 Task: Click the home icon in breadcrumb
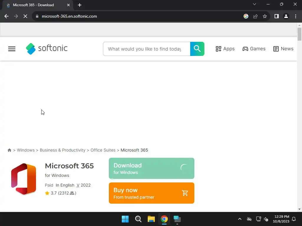point(9,150)
